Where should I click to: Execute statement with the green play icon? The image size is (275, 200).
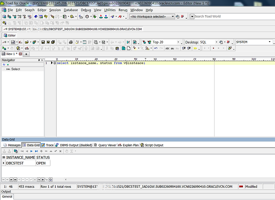4,48
